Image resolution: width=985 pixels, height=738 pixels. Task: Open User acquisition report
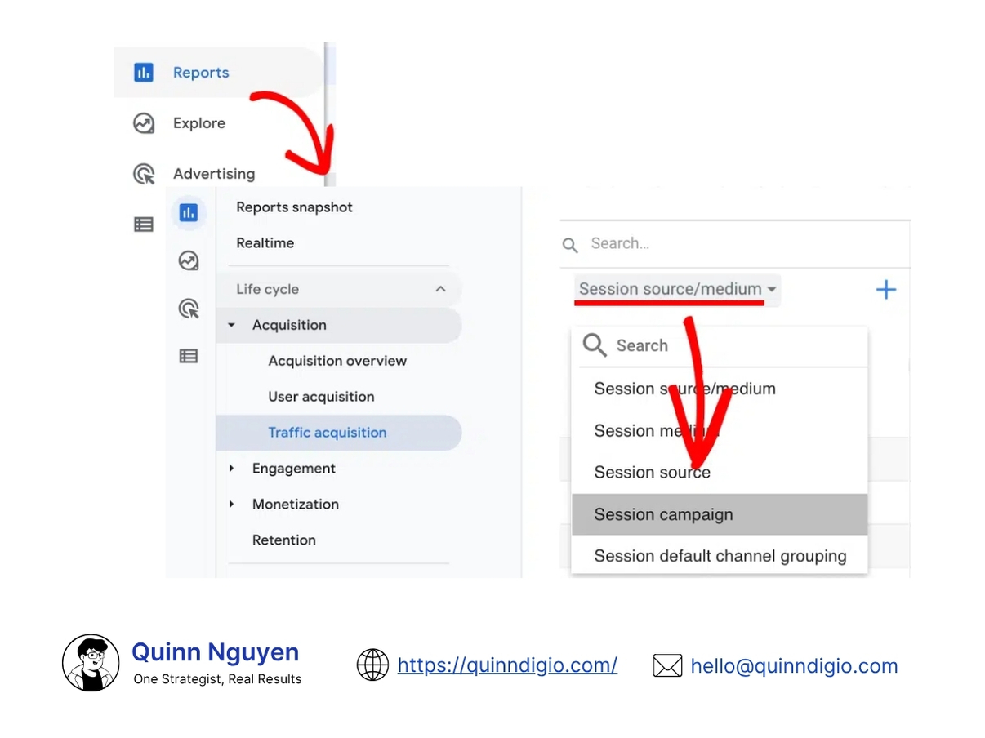point(322,397)
